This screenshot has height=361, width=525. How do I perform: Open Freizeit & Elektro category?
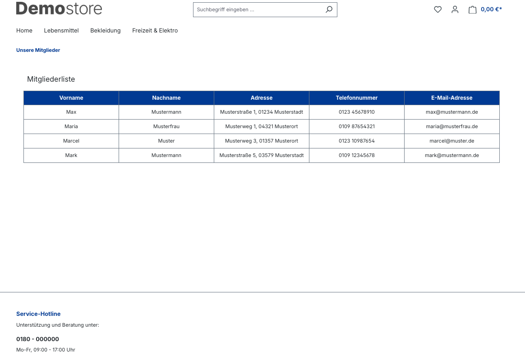click(155, 31)
